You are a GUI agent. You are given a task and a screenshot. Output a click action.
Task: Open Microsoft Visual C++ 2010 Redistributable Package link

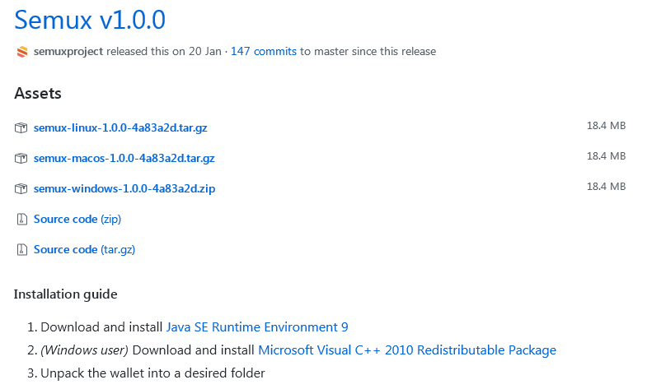407,350
